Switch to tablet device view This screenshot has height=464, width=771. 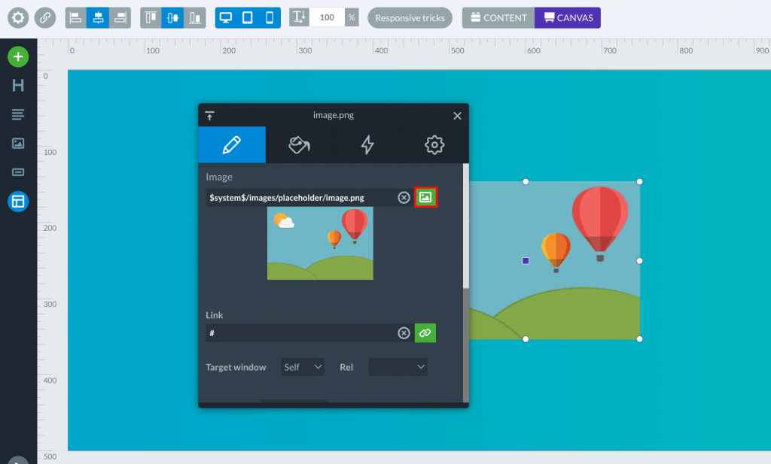248,18
